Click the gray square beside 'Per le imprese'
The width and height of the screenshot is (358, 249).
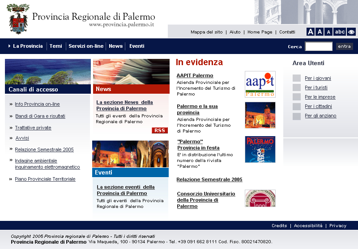[x=297, y=97]
